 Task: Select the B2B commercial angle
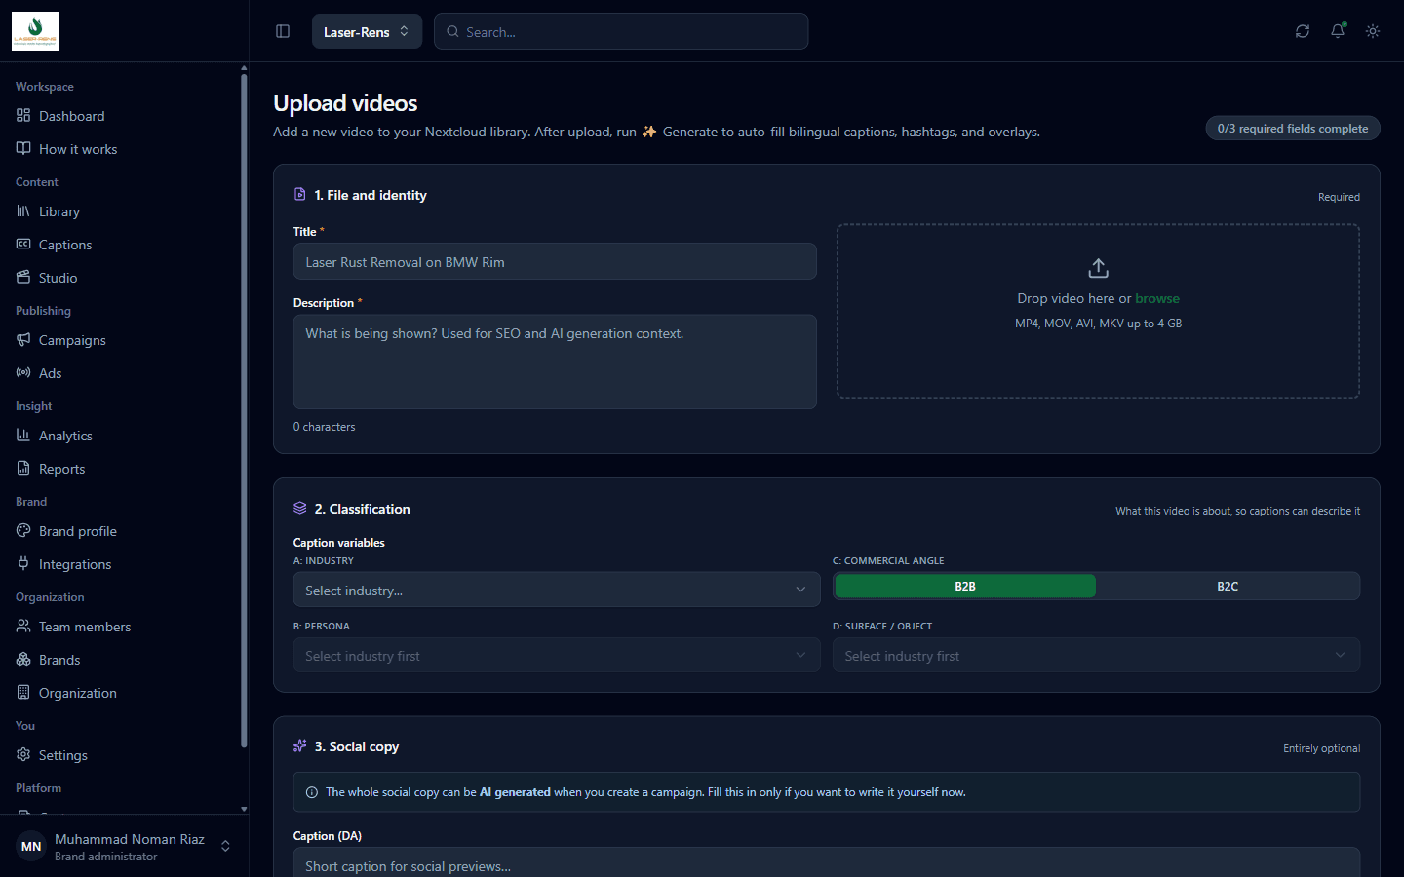click(965, 587)
